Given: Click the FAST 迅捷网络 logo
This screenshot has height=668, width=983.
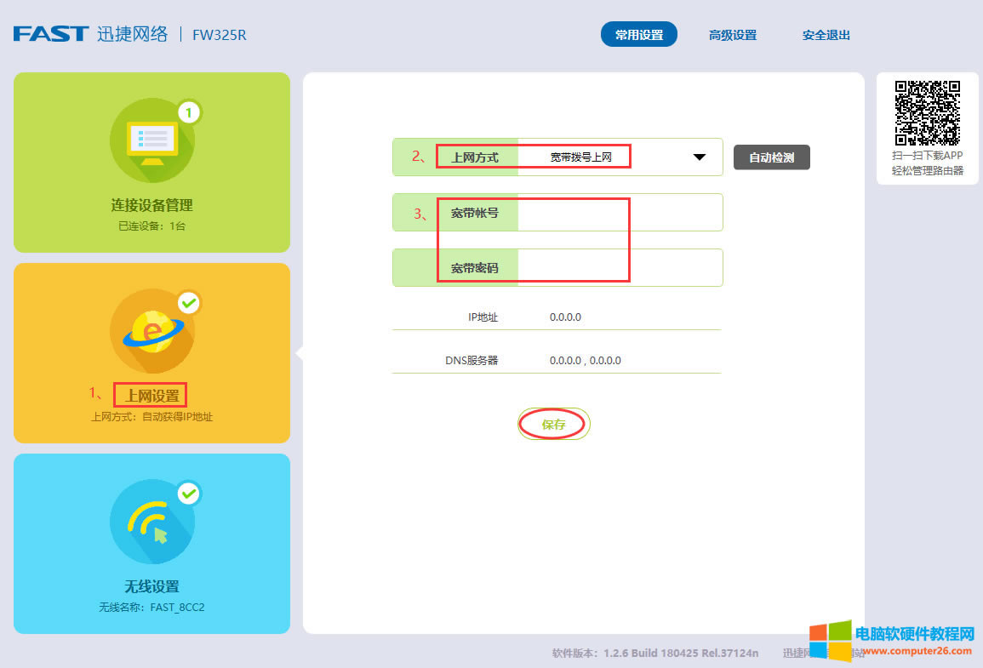Looking at the screenshot, I should pyautogui.click(x=89, y=32).
